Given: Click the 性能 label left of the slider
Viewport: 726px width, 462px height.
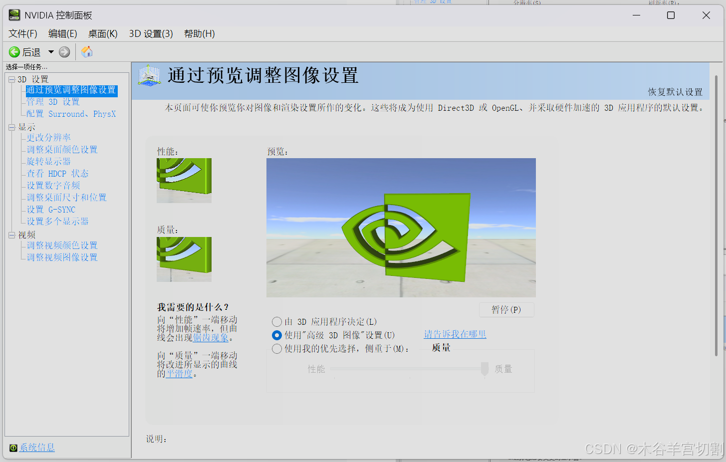Looking at the screenshot, I should (x=316, y=369).
